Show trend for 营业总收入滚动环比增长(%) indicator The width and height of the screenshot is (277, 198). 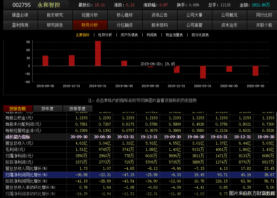(x=30, y=188)
